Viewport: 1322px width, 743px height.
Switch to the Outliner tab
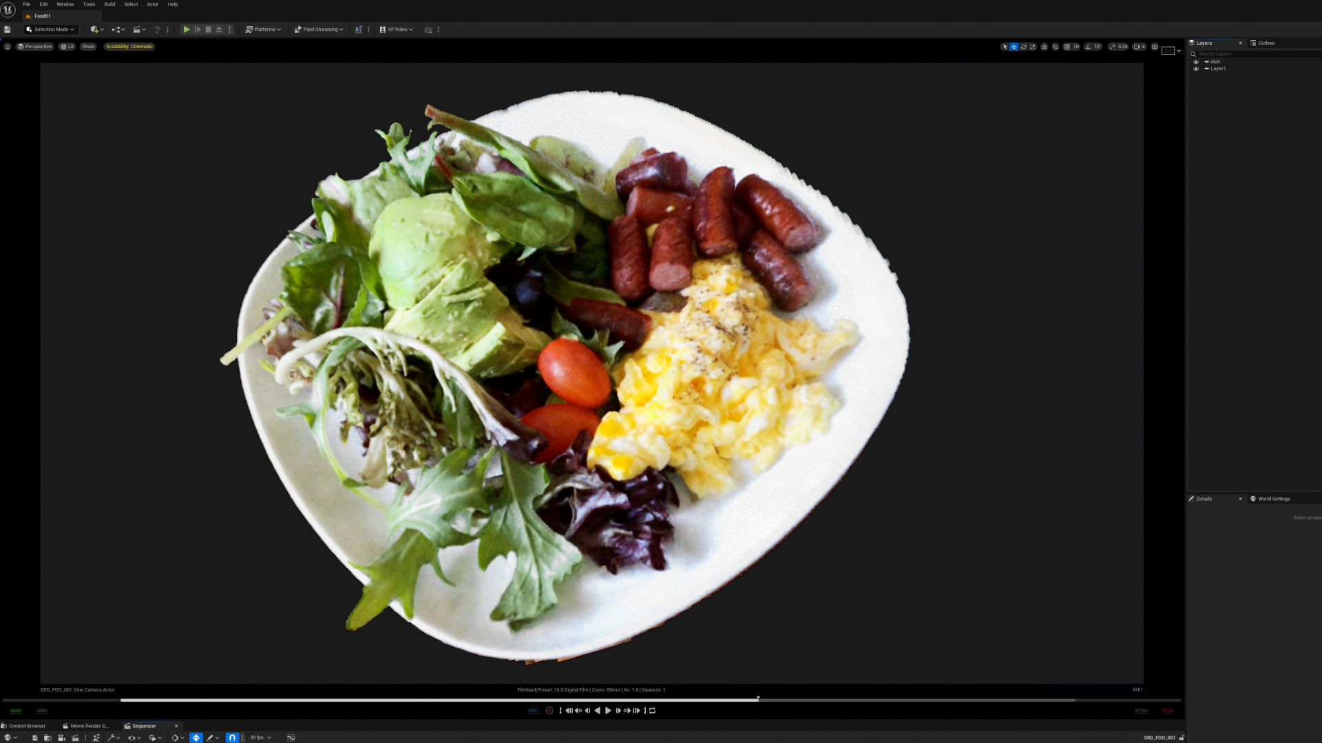(x=1266, y=43)
